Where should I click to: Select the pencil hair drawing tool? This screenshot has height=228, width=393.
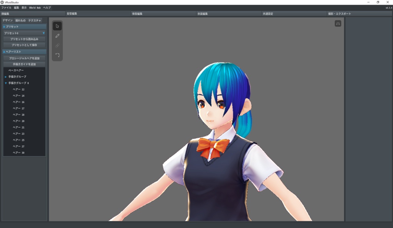click(x=58, y=36)
